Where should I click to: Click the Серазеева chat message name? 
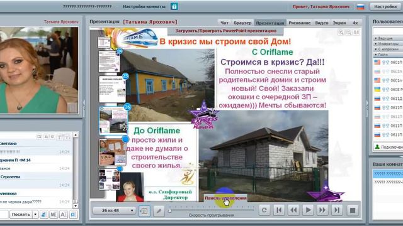pos(10,177)
